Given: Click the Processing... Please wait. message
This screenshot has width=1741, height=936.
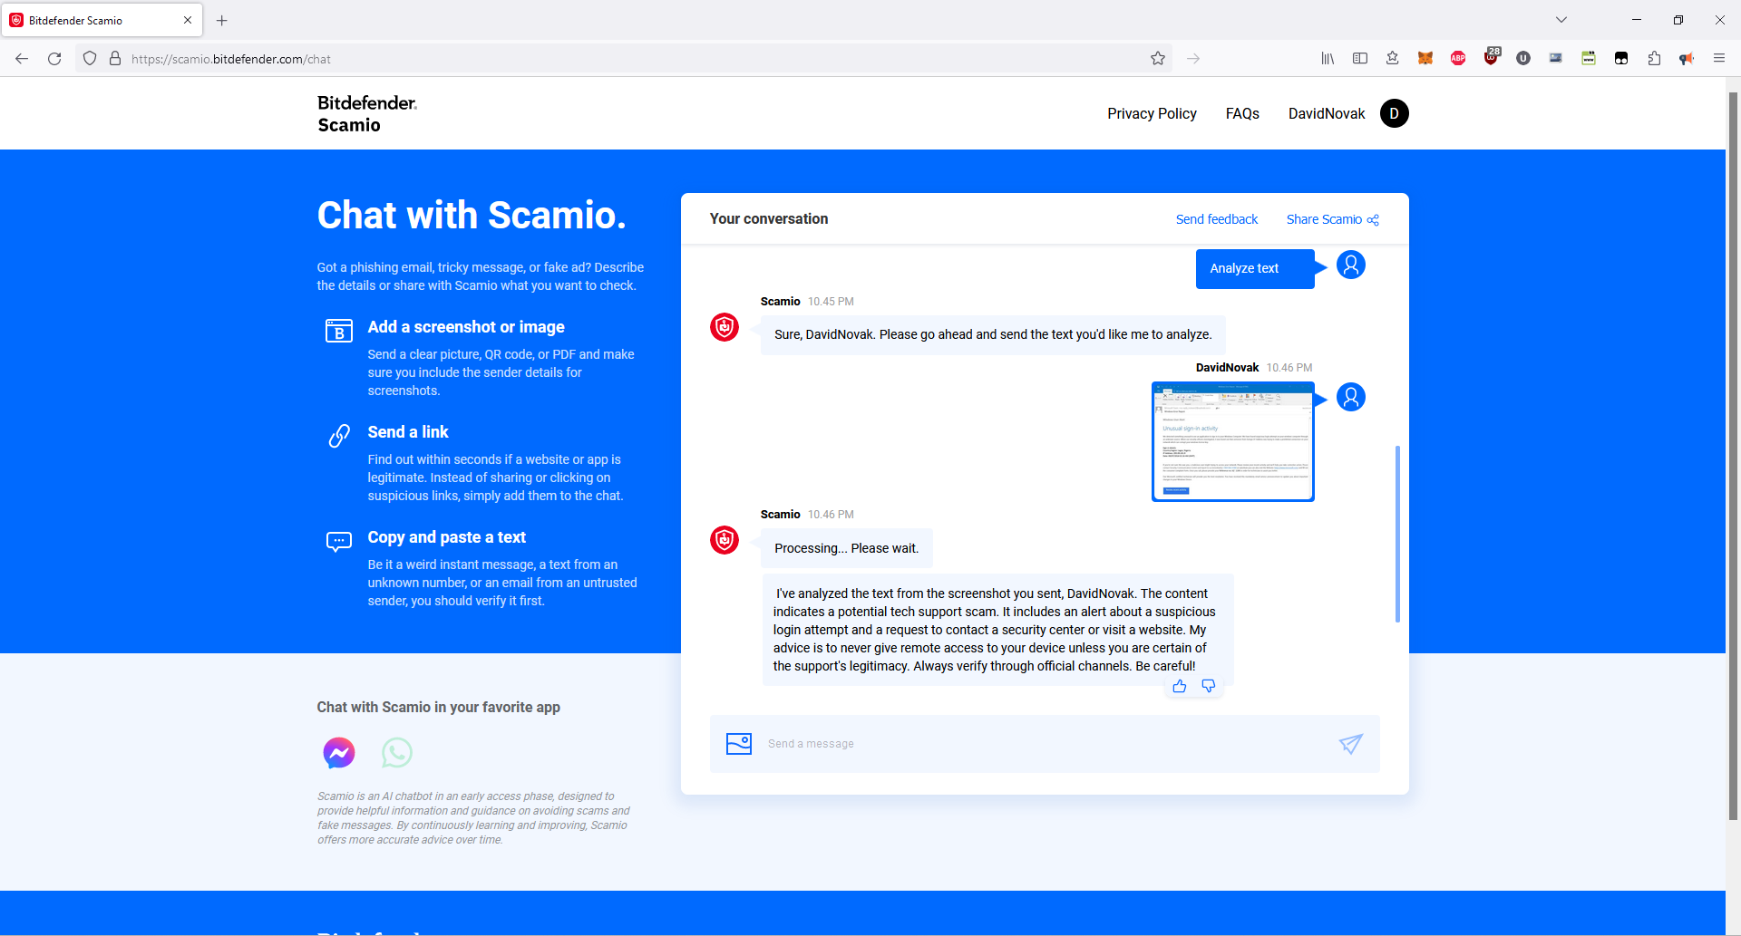Looking at the screenshot, I should pyautogui.click(x=847, y=548).
